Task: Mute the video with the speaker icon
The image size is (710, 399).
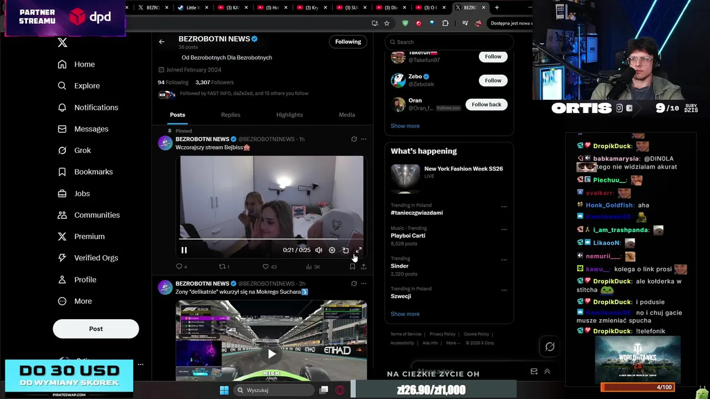Action: pos(318,250)
